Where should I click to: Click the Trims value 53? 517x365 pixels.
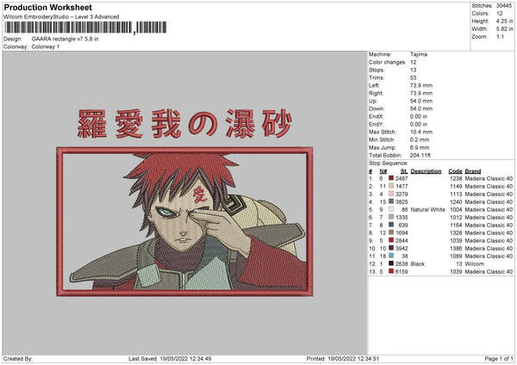click(413, 77)
